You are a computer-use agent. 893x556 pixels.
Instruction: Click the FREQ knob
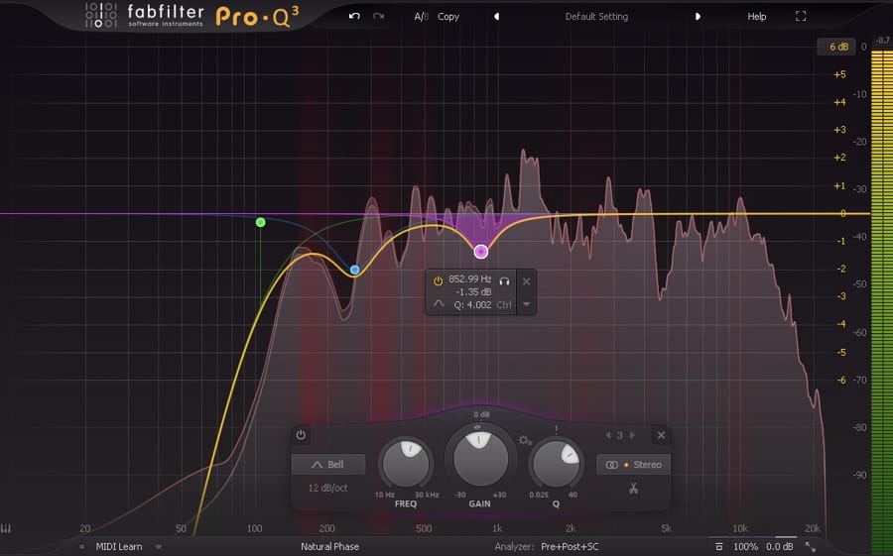[x=406, y=463]
